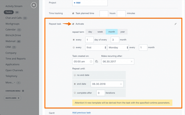This screenshot has height=115, width=185.
Task: Click the + Add project link
Action: tap(77, 3)
